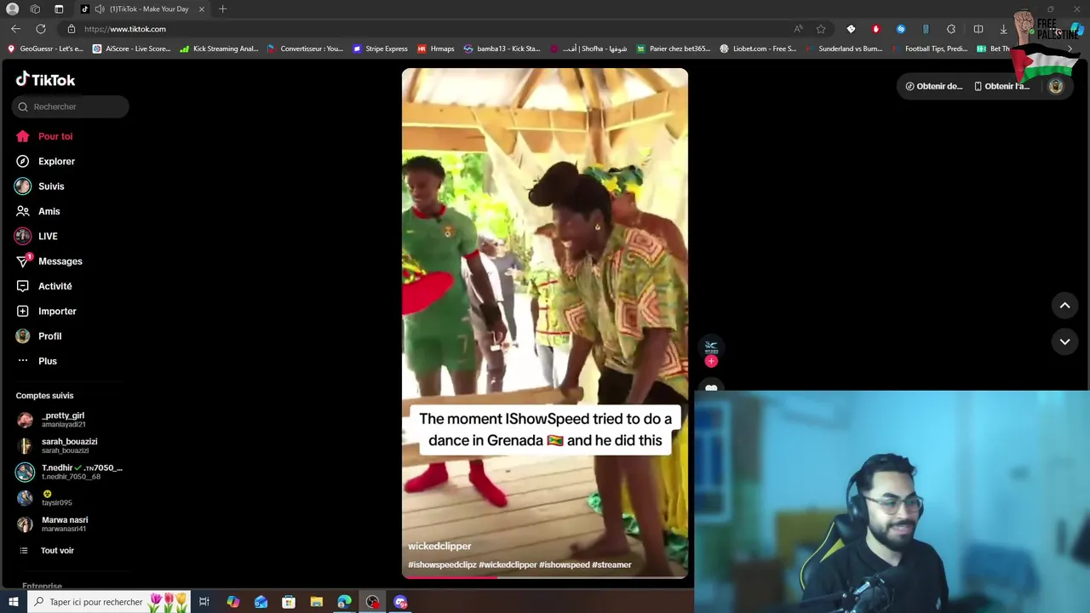This screenshot has height=613, width=1090.
Task: Open Stripe Express bookmark
Action: click(380, 49)
